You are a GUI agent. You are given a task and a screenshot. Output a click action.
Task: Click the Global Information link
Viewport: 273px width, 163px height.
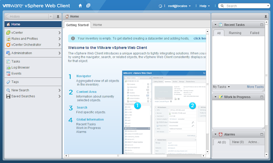90,120
